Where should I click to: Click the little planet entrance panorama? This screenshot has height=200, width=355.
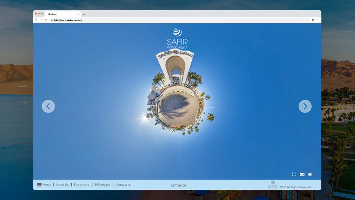(179, 93)
